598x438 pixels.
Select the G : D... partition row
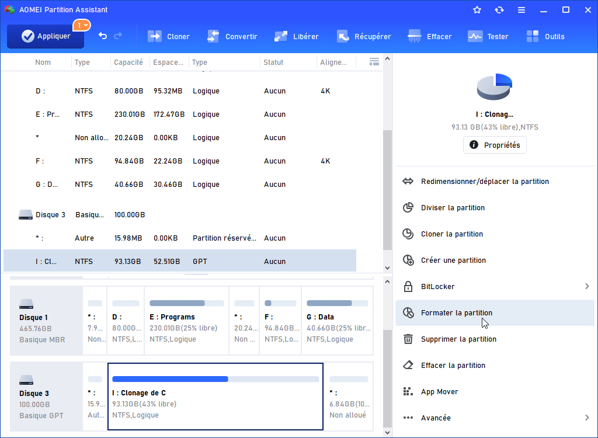tap(180, 185)
